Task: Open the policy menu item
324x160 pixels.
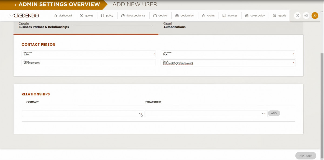Action: click(107, 16)
